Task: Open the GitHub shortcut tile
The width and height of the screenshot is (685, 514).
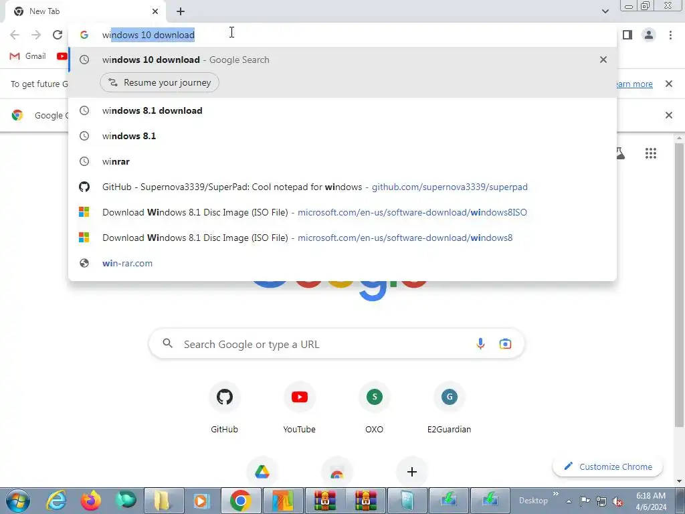Action: click(x=225, y=408)
